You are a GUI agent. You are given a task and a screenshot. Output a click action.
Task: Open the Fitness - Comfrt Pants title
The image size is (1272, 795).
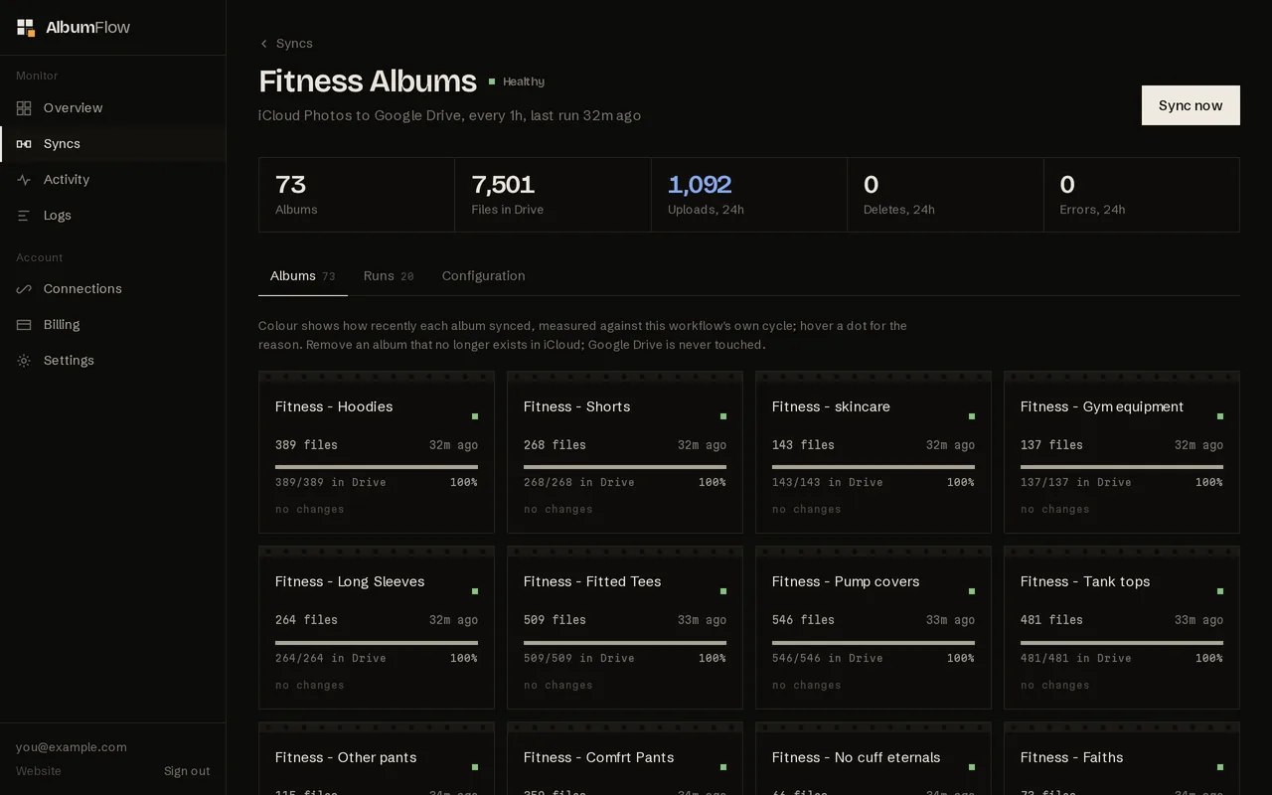(x=599, y=757)
